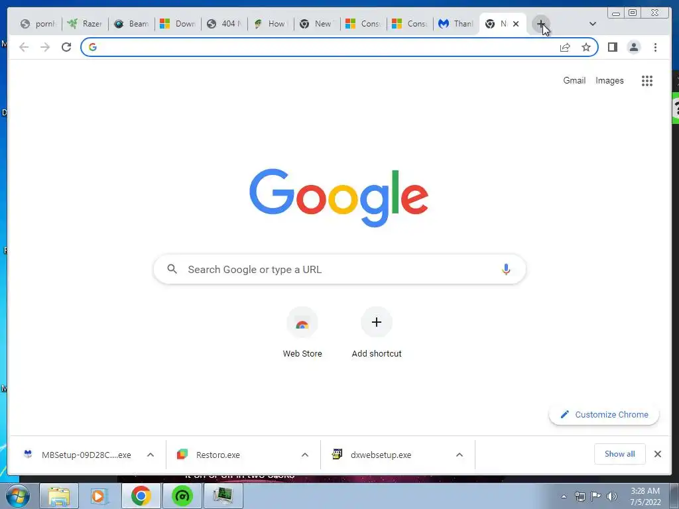Viewport: 679px width, 509px height.
Task: Reload the current page
Action: click(66, 47)
